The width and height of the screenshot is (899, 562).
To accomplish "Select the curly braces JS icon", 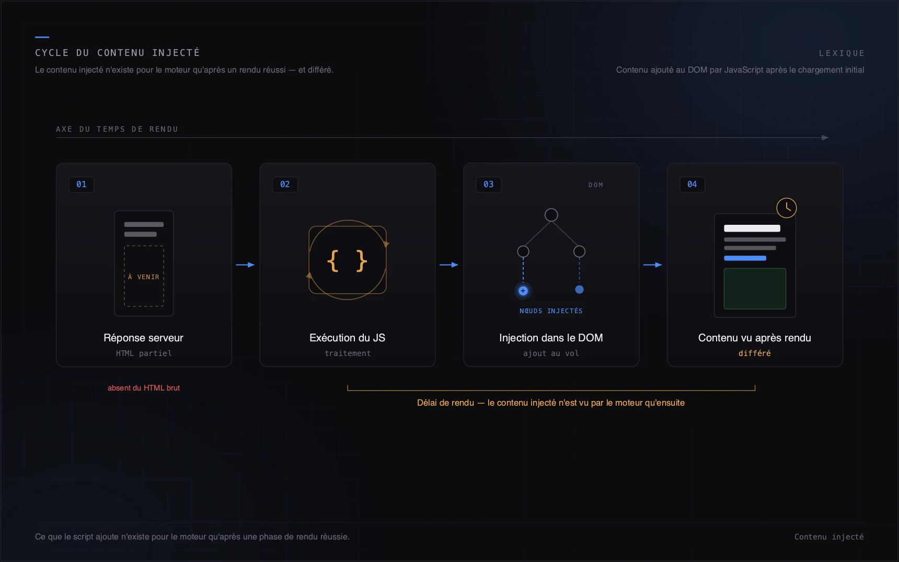I will [347, 260].
